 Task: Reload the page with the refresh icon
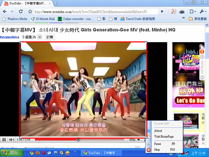pos(21,12)
